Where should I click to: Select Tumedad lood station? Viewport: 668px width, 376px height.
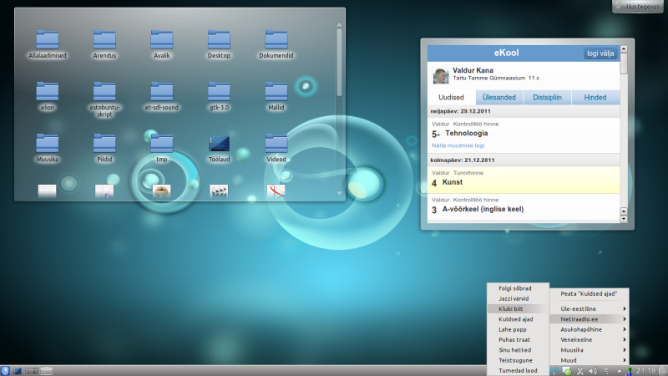(x=518, y=370)
